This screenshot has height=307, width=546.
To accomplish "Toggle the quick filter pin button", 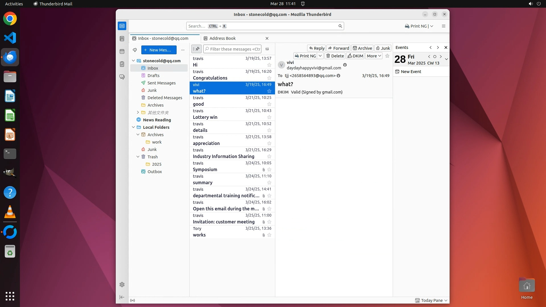I will click(x=197, y=49).
